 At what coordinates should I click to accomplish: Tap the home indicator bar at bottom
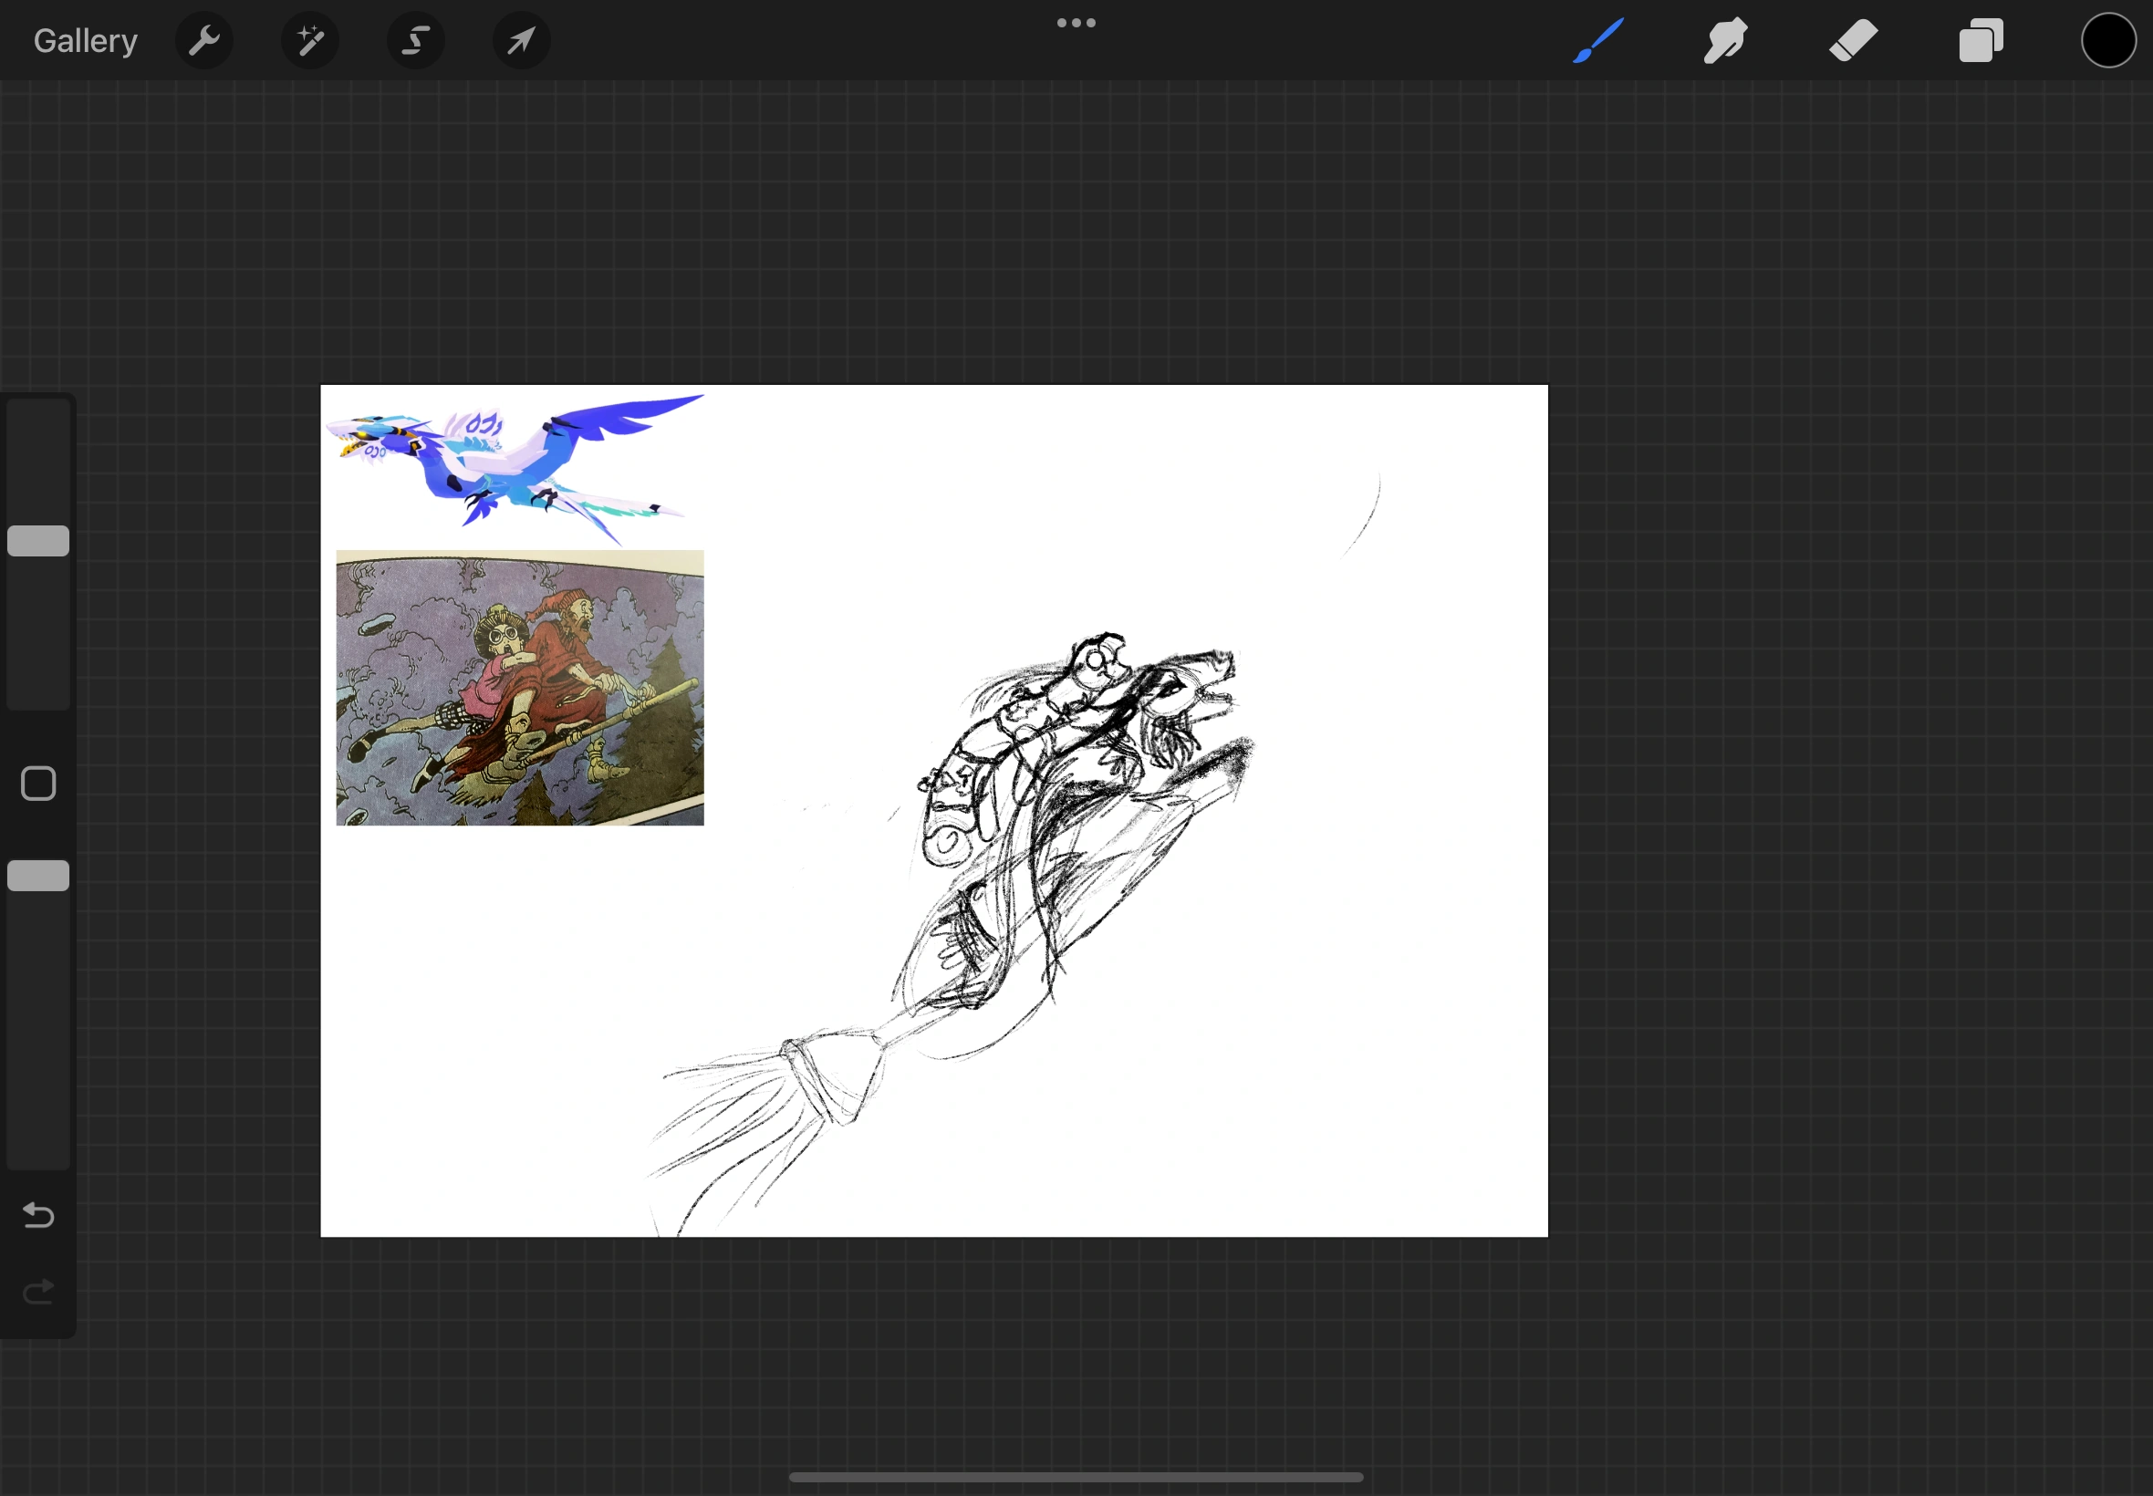pos(1076,1477)
